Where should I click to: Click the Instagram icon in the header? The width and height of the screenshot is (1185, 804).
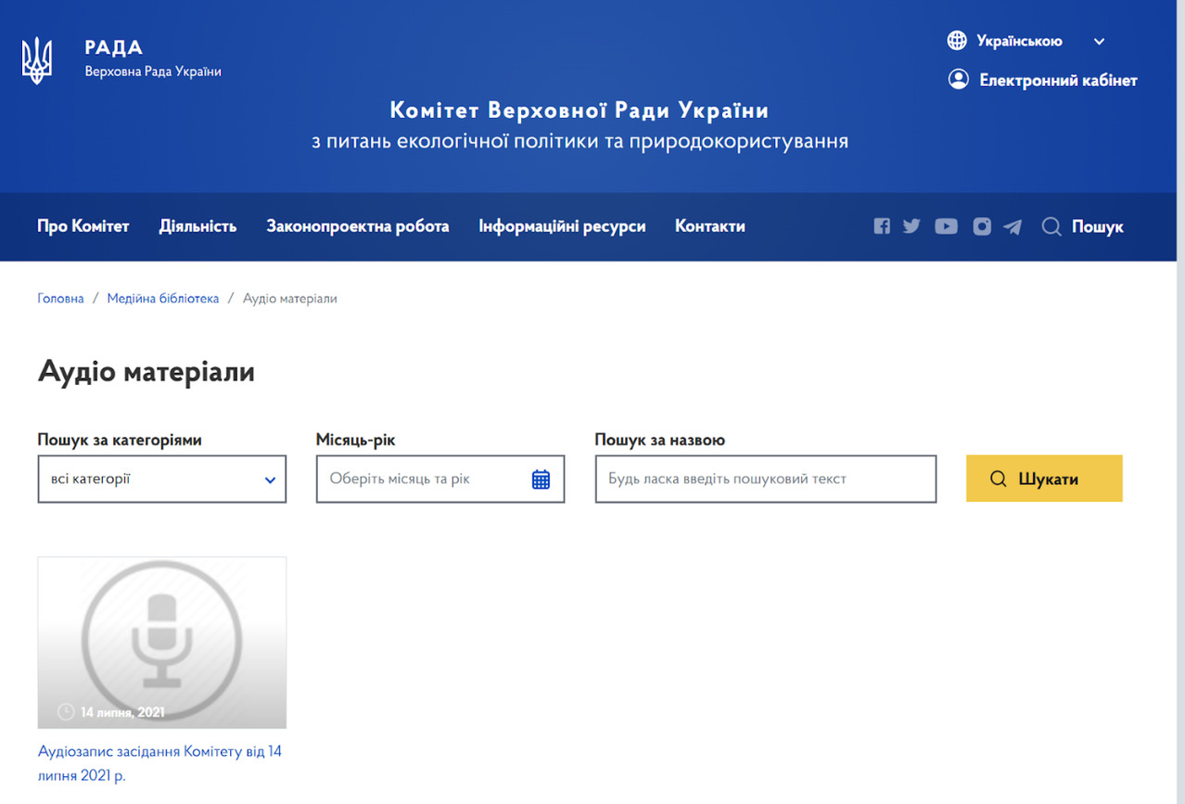click(982, 226)
